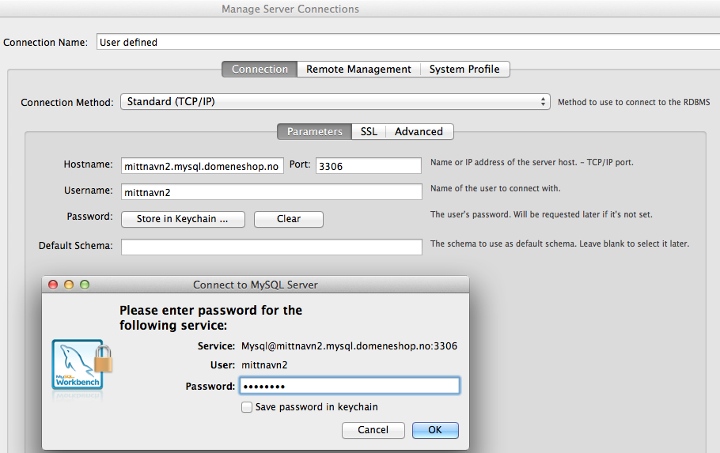Click the red close dot on dialog
This screenshot has width=720, height=453.
[x=53, y=285]
